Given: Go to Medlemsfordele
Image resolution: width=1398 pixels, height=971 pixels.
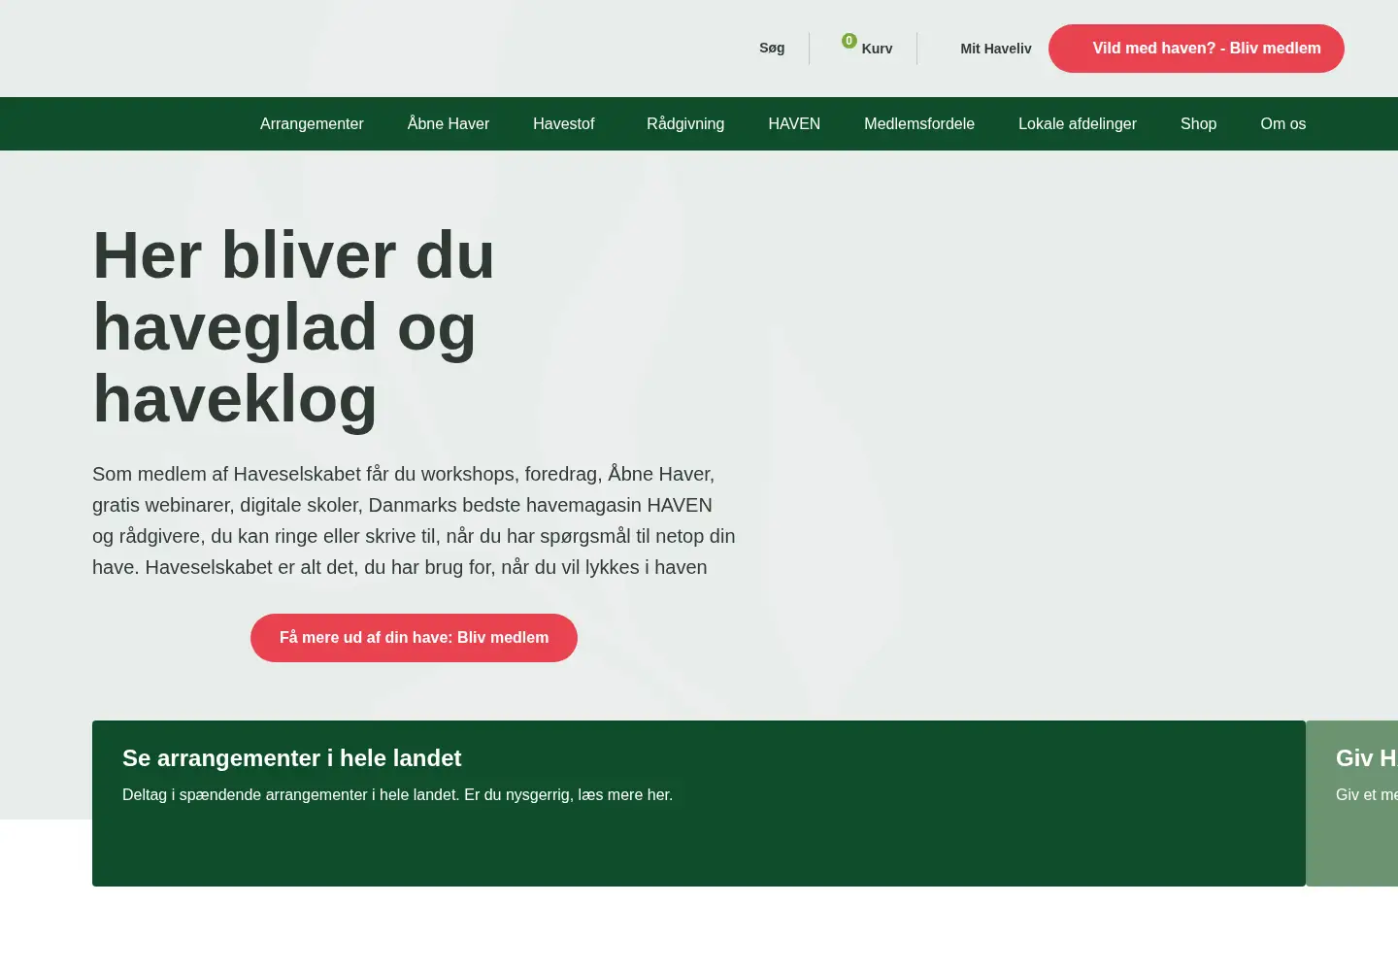Looking at the screenshot, I should (x=919, y=123).
